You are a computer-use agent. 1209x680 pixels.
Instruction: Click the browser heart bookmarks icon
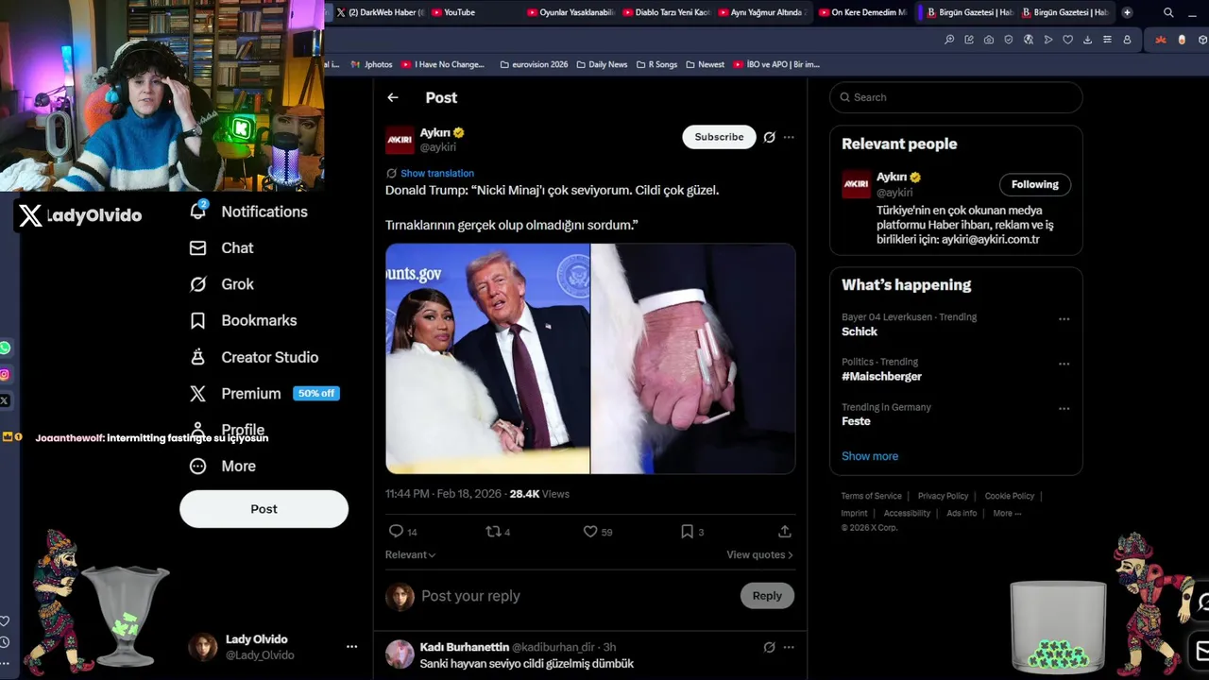pyautogui.click(x=1067, y=40)
